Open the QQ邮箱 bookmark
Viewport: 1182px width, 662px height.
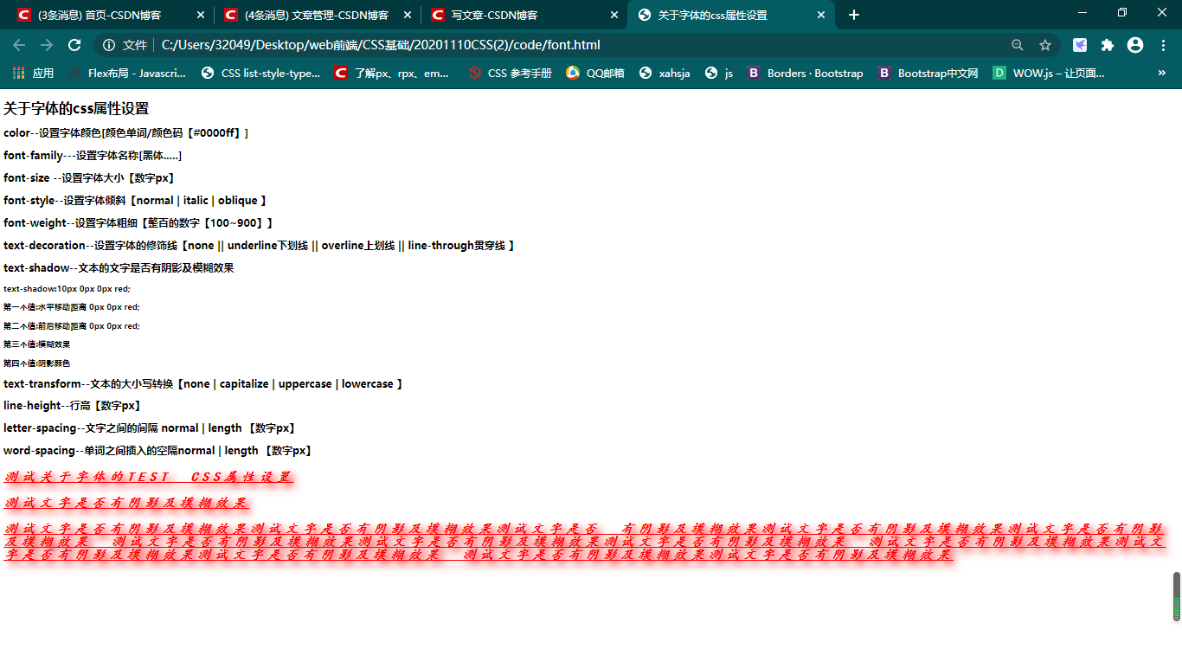click(595, 74)
